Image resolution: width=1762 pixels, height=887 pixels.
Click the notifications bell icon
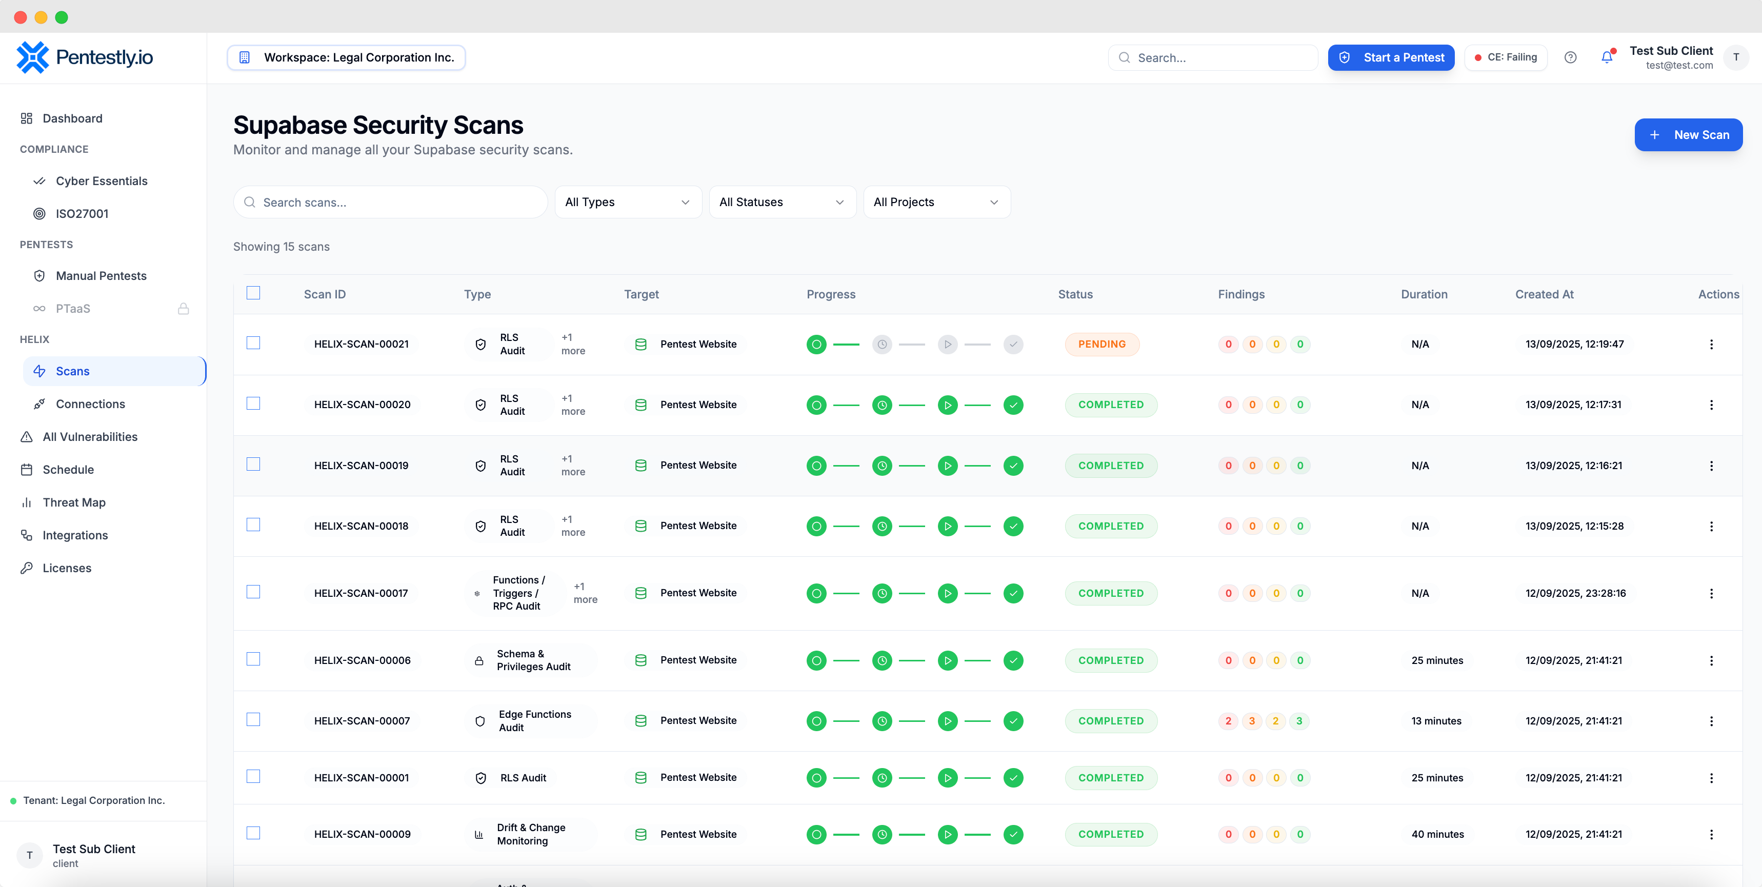click(x=1606, y=57)
